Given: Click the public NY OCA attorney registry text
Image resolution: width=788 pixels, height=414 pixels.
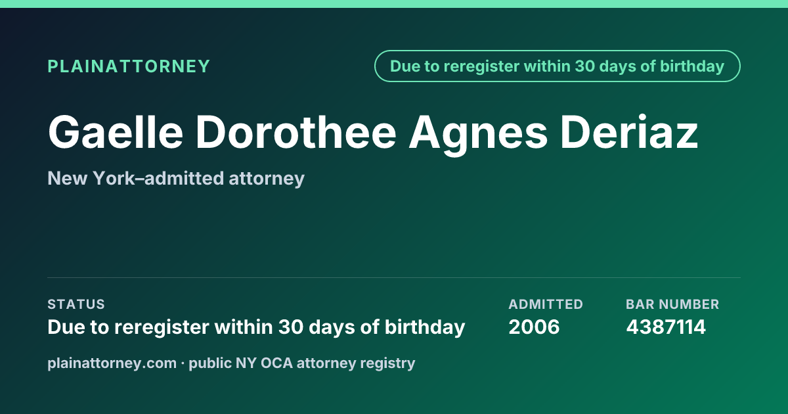Looking at the screenshot, I should tap(301, 363).
